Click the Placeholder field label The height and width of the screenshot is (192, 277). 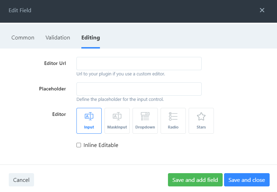53,89
